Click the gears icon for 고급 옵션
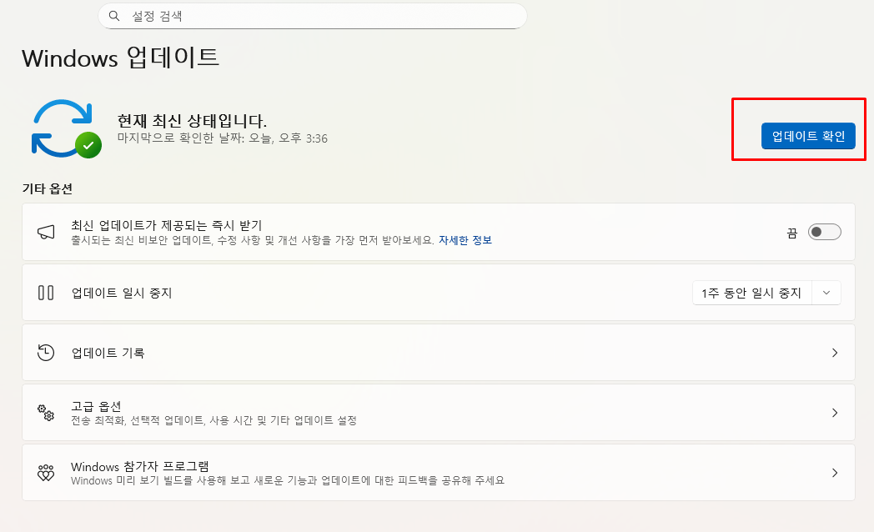Viewport: 874px width, 532px height. click(46, 413)
